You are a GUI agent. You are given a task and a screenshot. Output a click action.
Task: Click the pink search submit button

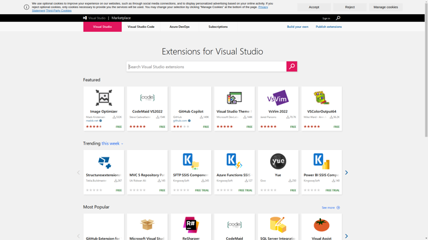pyautogui.click(x=292, y=67)
